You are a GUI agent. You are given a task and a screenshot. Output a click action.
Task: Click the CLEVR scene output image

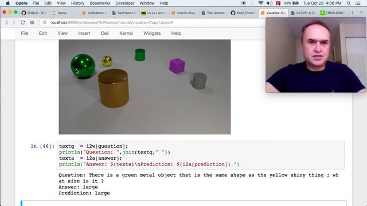point(145,87)
